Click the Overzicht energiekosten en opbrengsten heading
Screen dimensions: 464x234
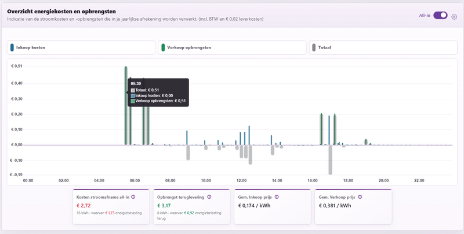(x=61, y=12)
